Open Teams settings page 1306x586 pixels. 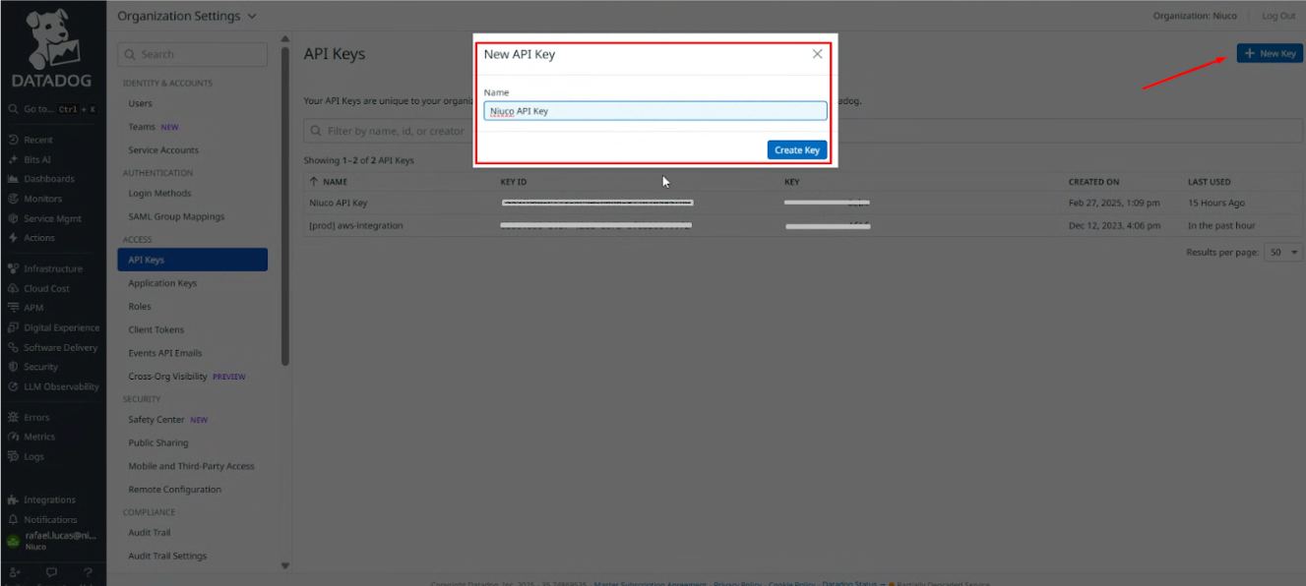click(x=142, y=127)
